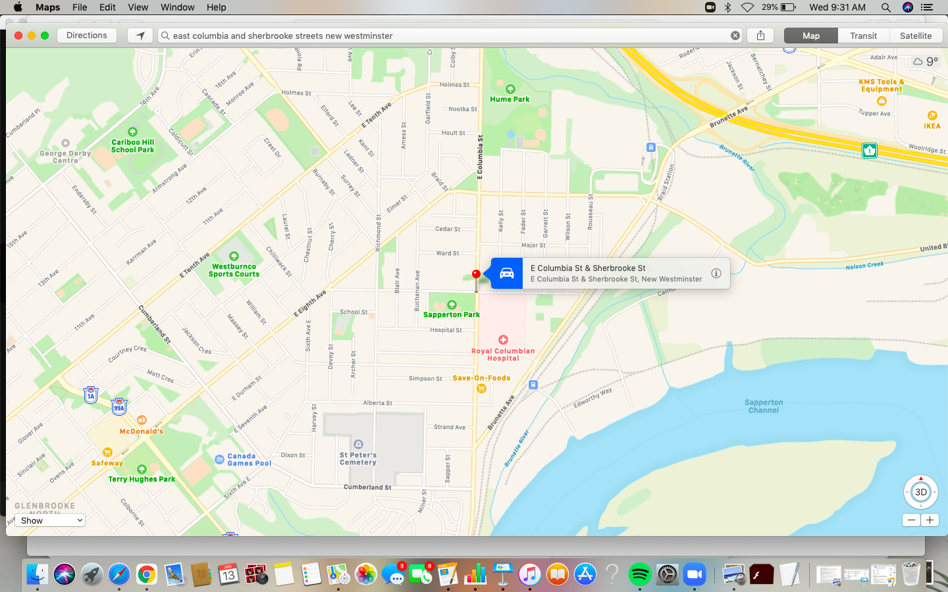Get driving directions via blue car icon
Image resolution: width=948 pixels, height=592 pixels.
click(507, 273)
